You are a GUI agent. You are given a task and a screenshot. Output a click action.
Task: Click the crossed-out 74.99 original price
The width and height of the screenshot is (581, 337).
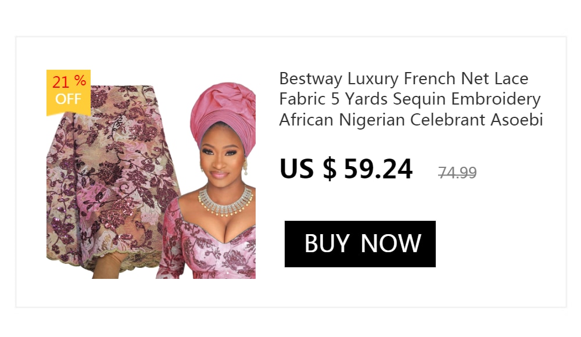[457, 173]
